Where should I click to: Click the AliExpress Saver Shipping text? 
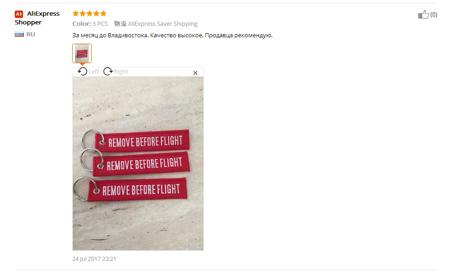[x=162, y=23]
